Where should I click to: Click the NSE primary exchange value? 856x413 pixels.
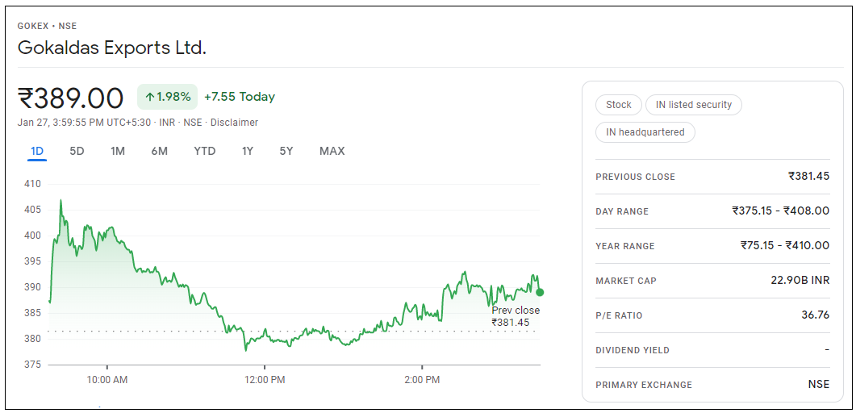coord(819,385)
